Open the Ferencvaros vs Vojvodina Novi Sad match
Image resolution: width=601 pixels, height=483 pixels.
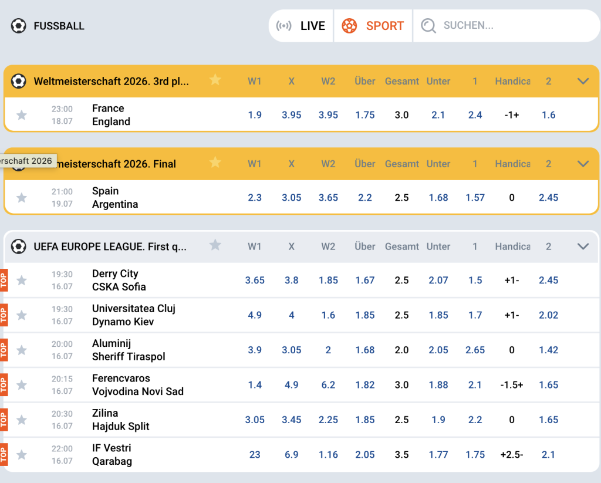pyautogui.click(x=137, y=385)
